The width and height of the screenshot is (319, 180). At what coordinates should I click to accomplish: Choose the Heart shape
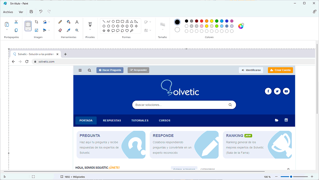tap(127, 31)
